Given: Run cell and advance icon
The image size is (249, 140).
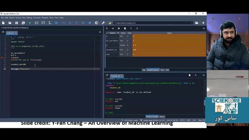Looking at the screenshot, I should click(x=43, y=23).
